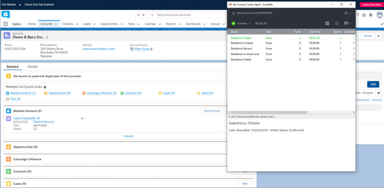Image resolution: width=384 pixels, height=188 pixels.
Task: Click the activity filter icon
Action: tap(378, 93)
